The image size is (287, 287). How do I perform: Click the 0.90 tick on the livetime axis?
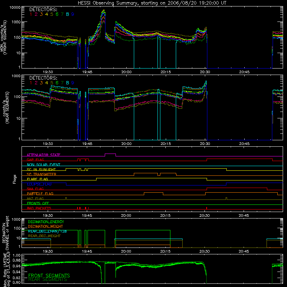click(17, 282)
